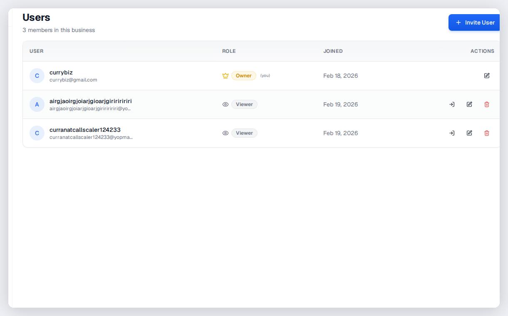Sort the table by USER column
This screenshot has height=316, width=508.
coord(36,51)
